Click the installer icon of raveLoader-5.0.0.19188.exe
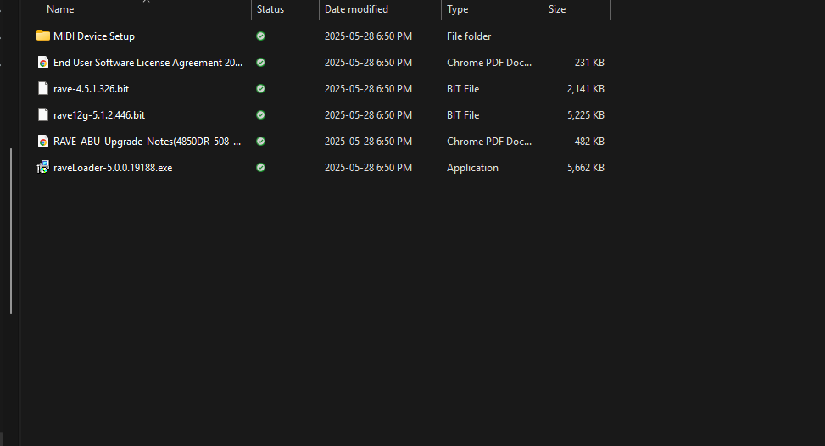The width and height of the screenshot is (825, 446). (x=42, y=167)
